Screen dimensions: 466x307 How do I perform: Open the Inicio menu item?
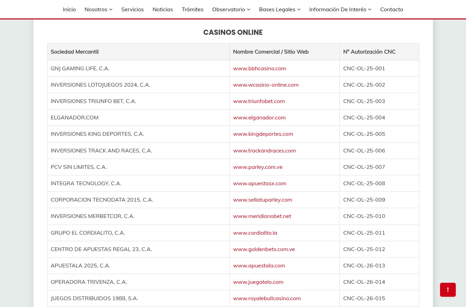(69, 9)
